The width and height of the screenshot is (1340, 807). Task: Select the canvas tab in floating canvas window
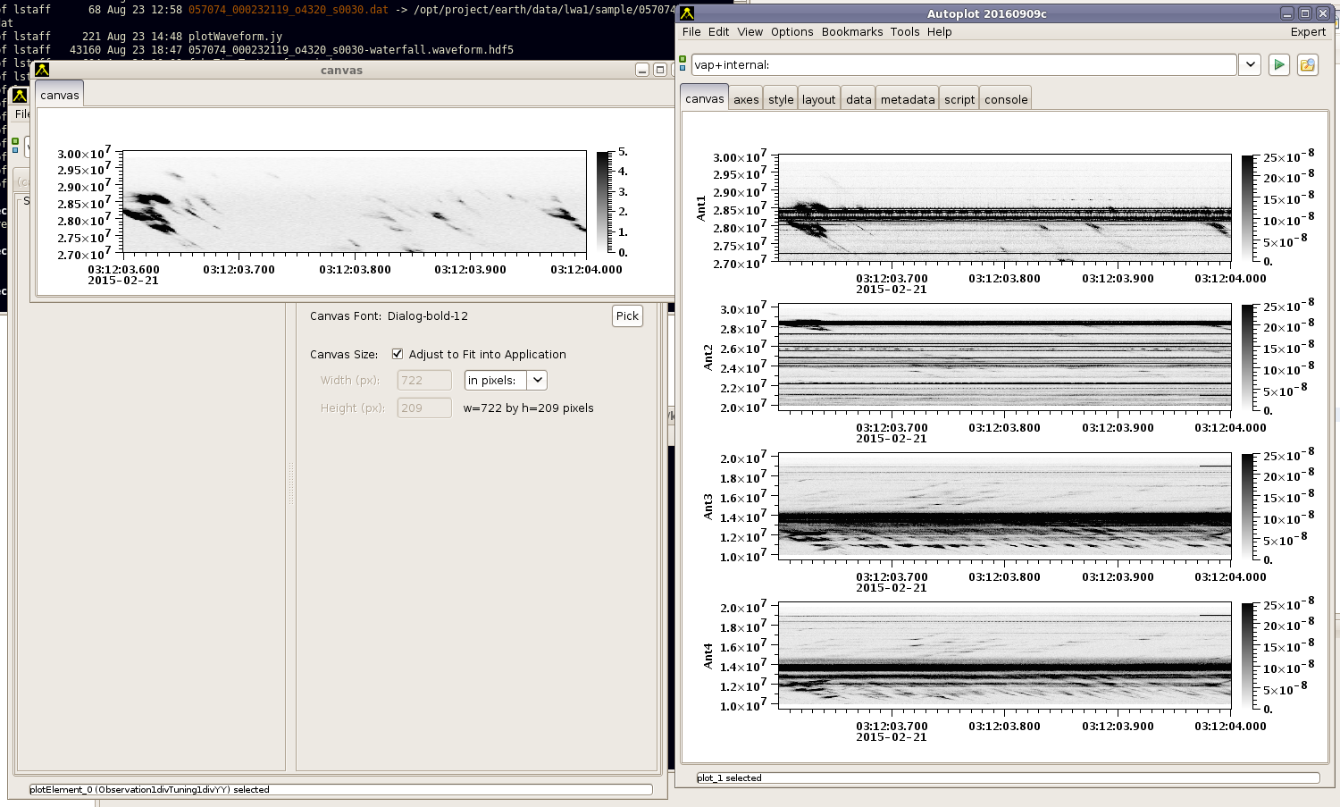point(59,95)
